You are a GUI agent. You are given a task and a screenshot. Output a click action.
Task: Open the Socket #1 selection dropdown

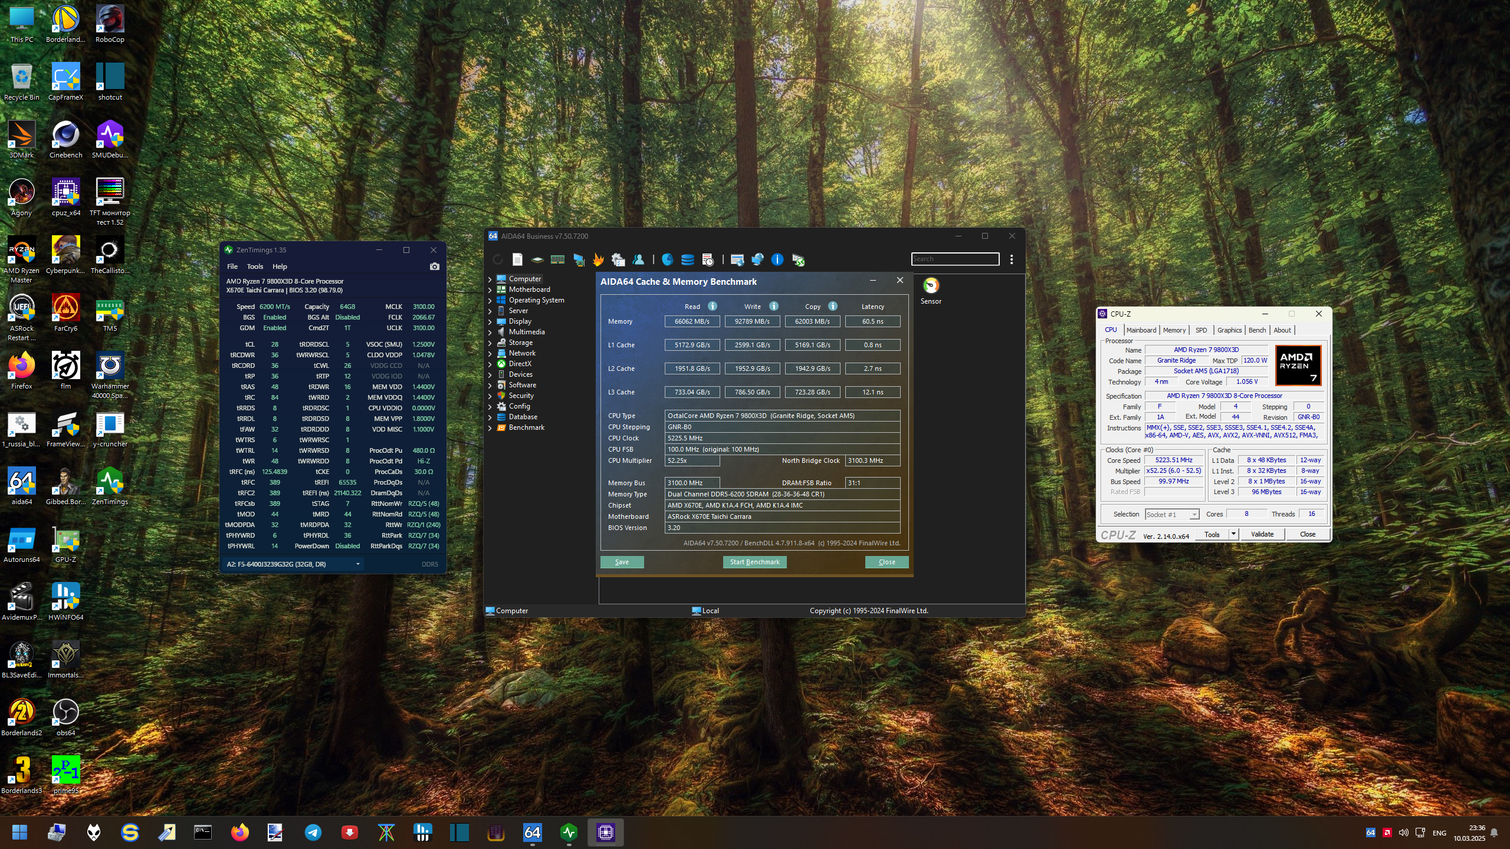(x=1172, y=514)
